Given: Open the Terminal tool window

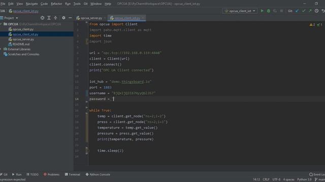Looking at the screenshot, I should point(72,174).
